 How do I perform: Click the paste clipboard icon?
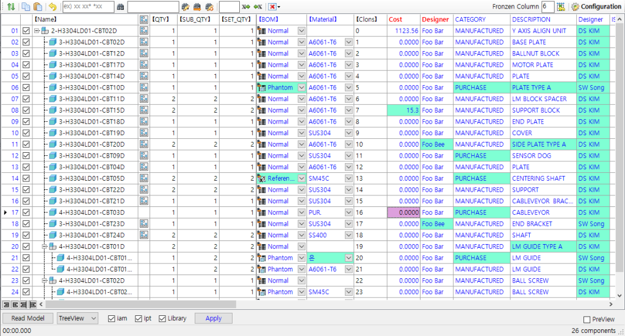tap(38, 7)
